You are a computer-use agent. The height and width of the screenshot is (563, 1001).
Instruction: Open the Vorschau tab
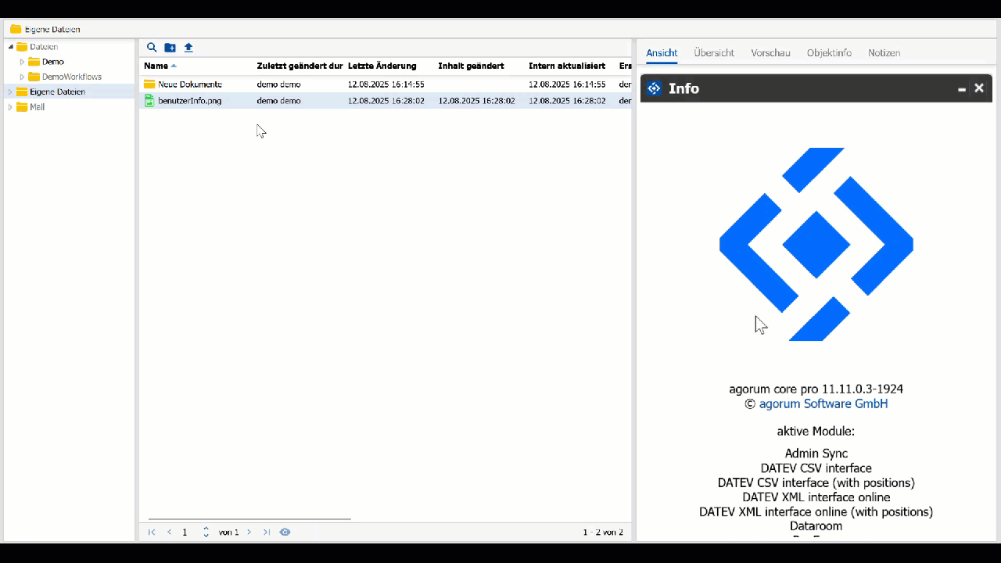point(770,53)
